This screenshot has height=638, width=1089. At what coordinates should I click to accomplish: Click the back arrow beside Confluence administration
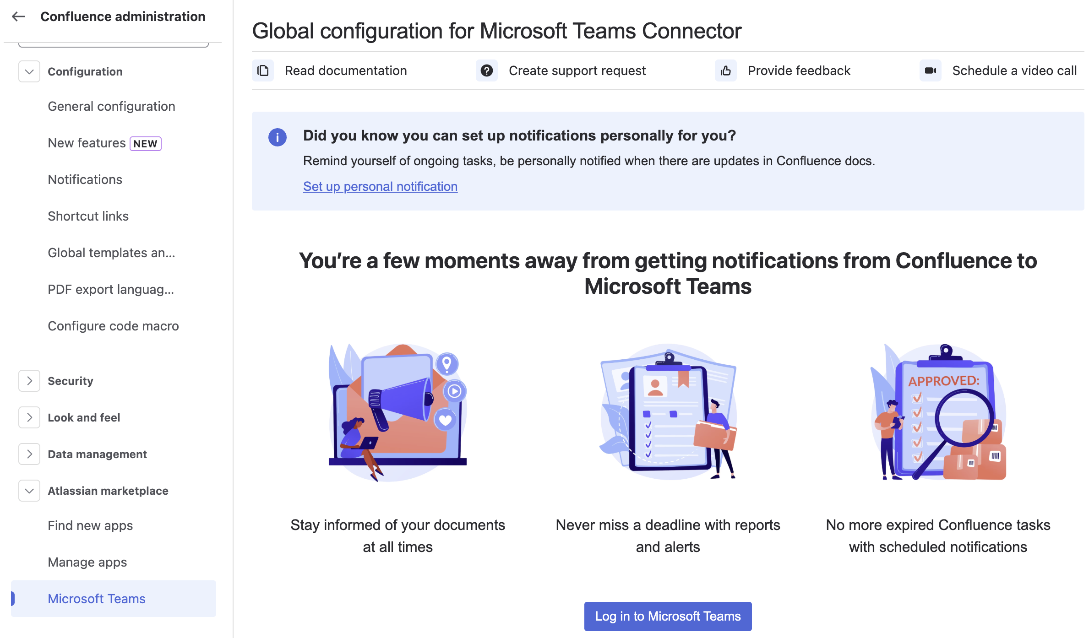(18, 16)
